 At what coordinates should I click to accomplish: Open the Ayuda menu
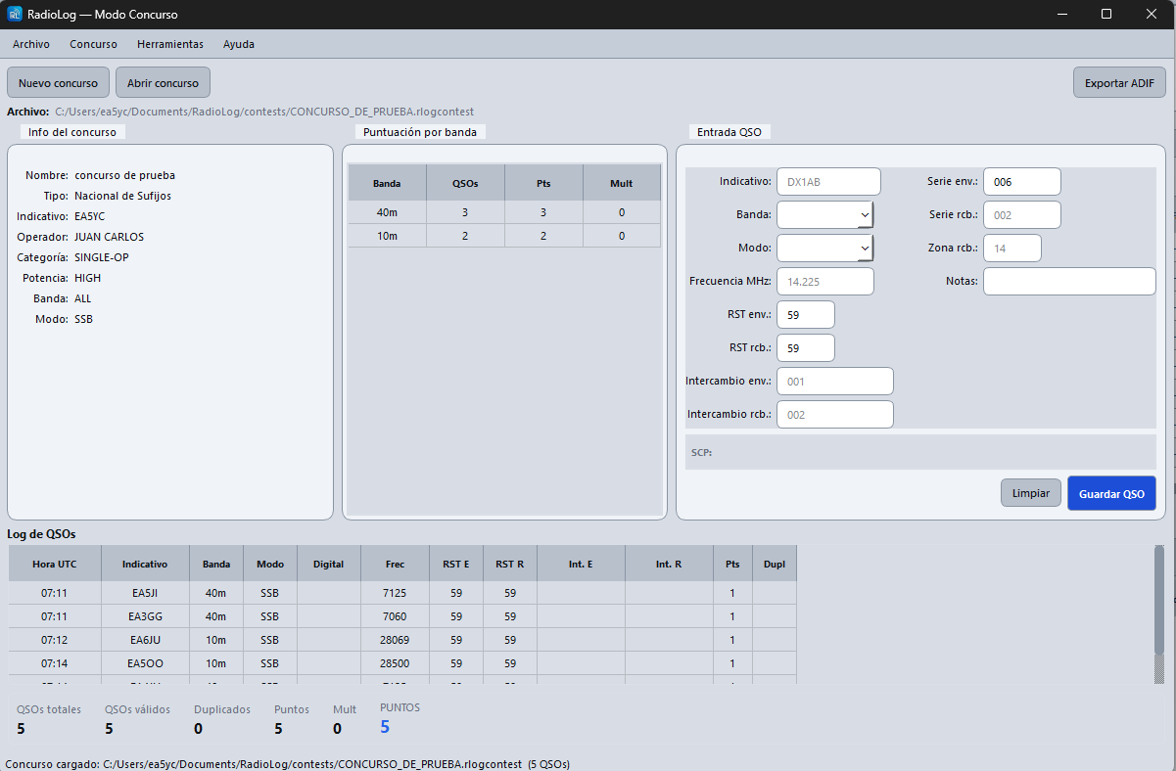pyautogui.click(x=239, y=44)
